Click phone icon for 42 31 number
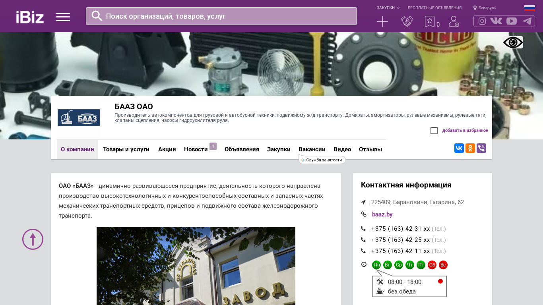 (x=363, y=228)
